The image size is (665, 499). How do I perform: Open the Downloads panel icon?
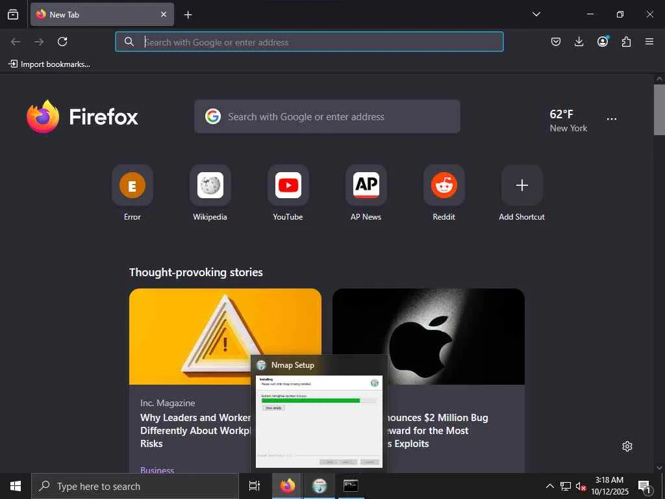pos(579,42)
